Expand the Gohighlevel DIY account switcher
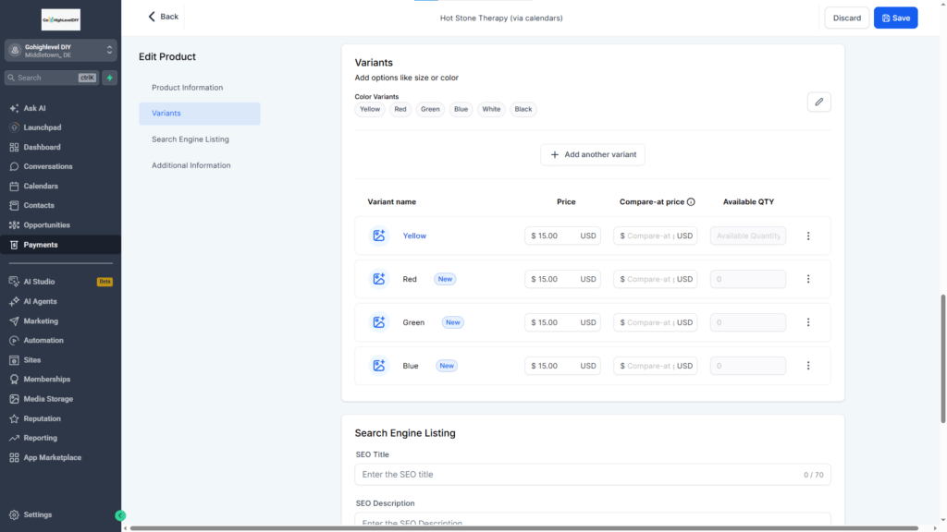The image size is (947, 532). point(60,51)
